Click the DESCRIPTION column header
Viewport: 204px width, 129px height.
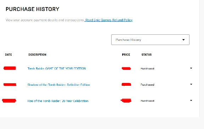click(x=37, y=55)
